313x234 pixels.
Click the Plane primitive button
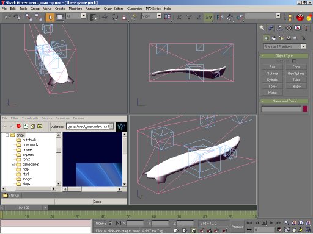tap(272, 93)
